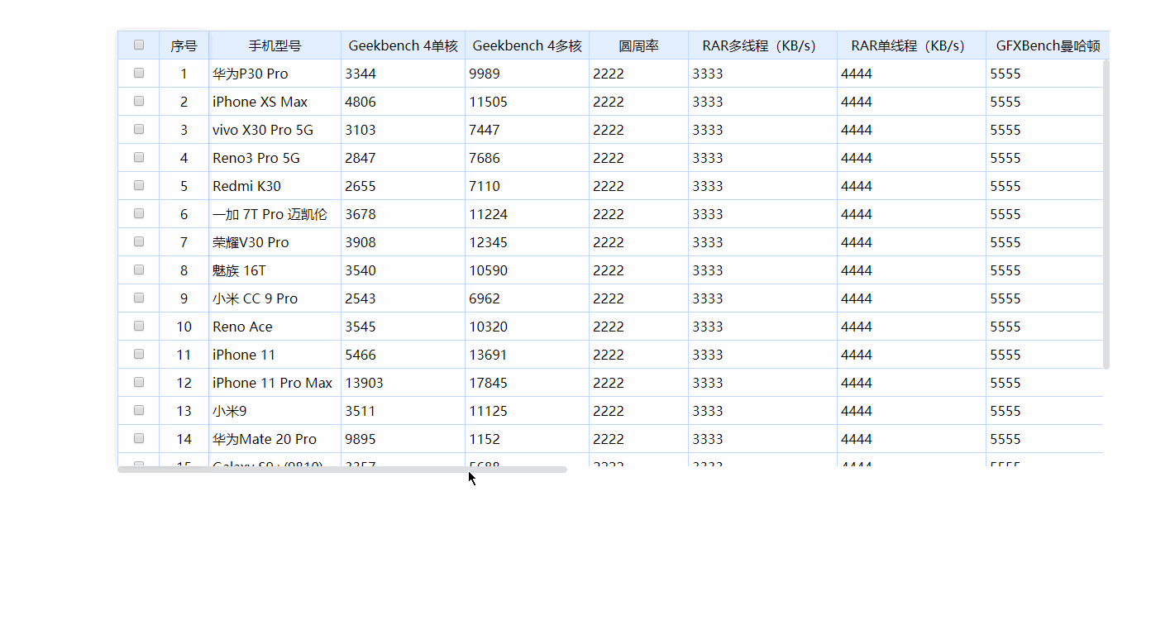The image size is (1151, 625).
Task: Click the table's vertical scrollbar thumb
Action: coord(1106,214)
